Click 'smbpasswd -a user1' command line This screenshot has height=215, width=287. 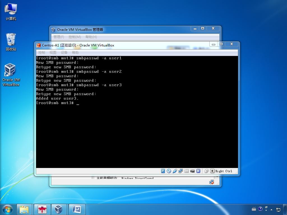99,58
